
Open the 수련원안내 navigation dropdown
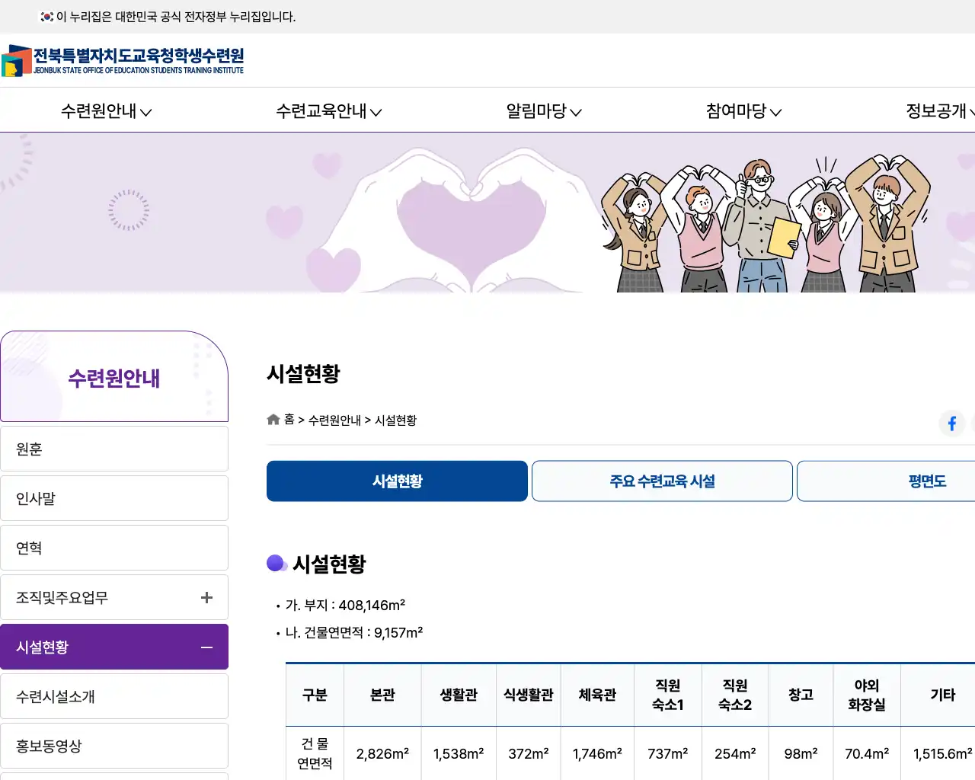tap(105, 111)
